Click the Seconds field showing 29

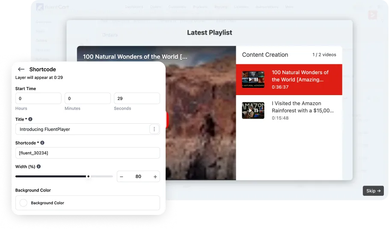137,99
